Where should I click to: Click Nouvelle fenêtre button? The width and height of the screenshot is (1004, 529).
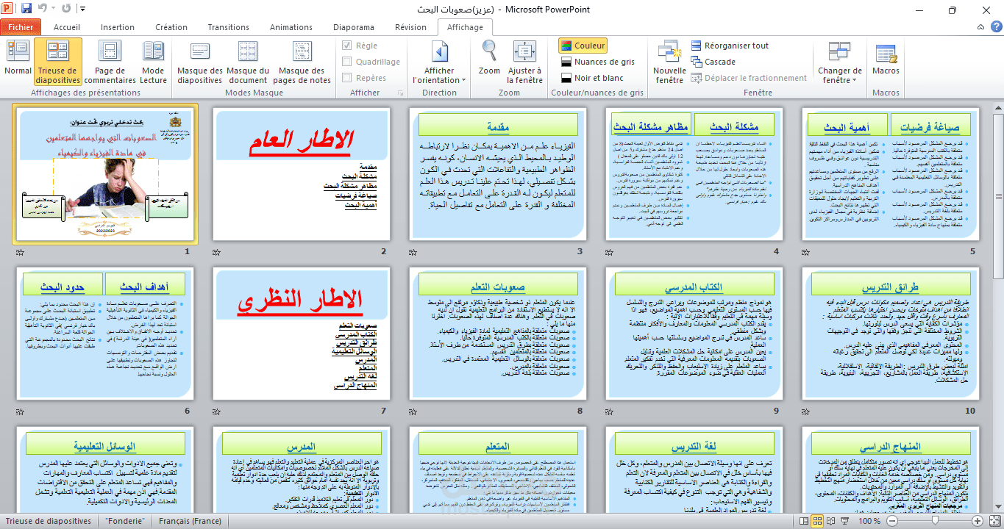click(669, 62)
